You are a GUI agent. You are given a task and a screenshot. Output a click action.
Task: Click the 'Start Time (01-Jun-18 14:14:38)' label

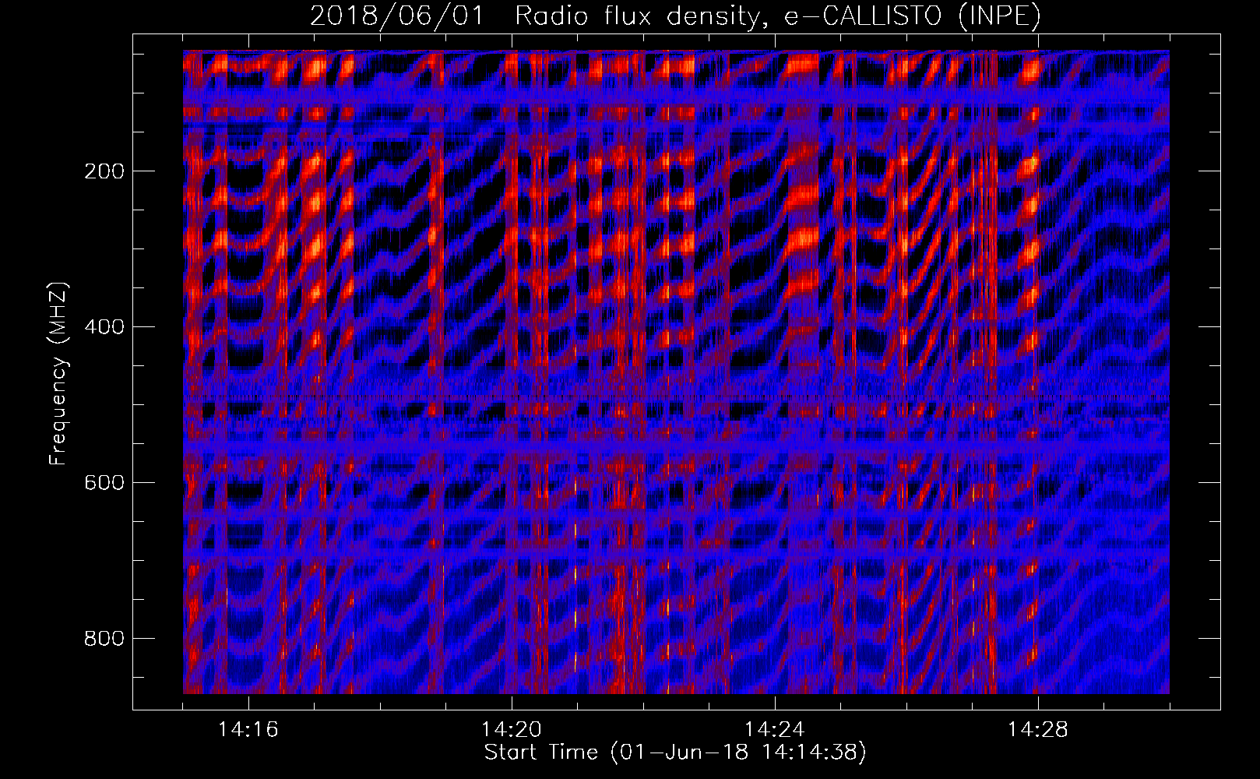(x=675, y=753)
